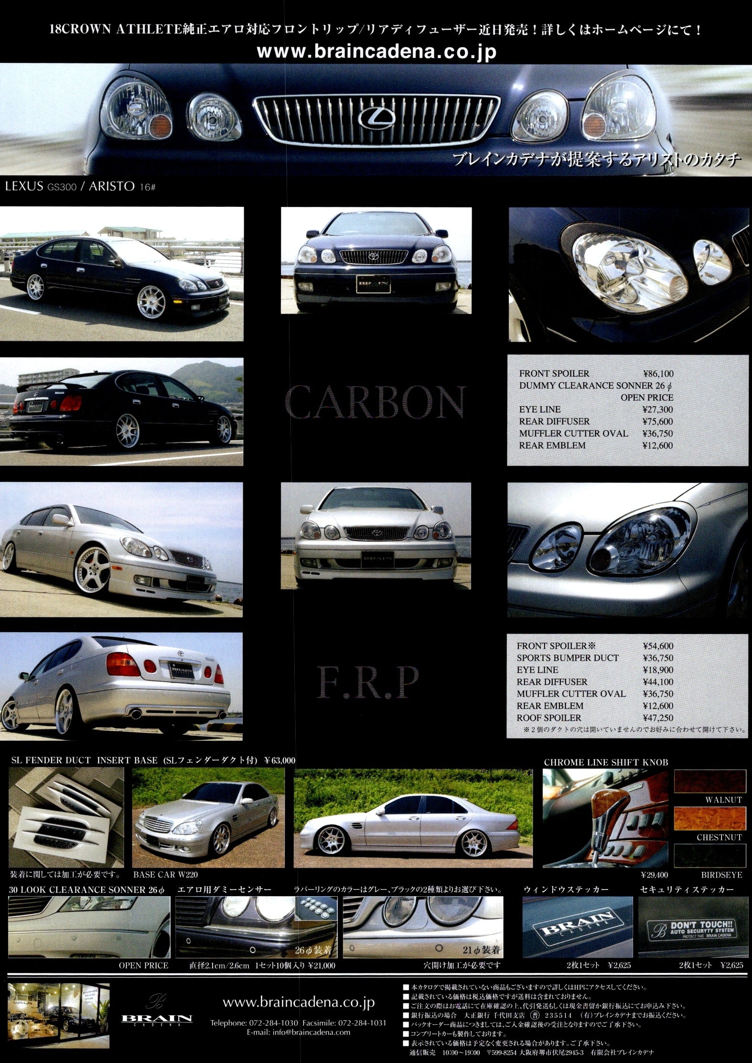This screenshot has height=1063, width=752.
Task: Open the dark blue Aristo side-view photo
Action: coord(122,274)
